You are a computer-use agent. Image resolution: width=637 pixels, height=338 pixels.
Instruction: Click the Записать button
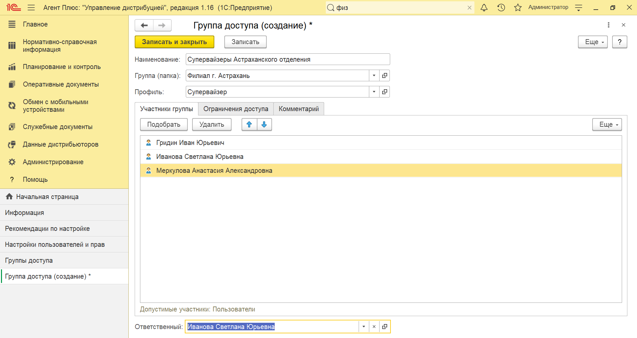click(x=246, y=42)
